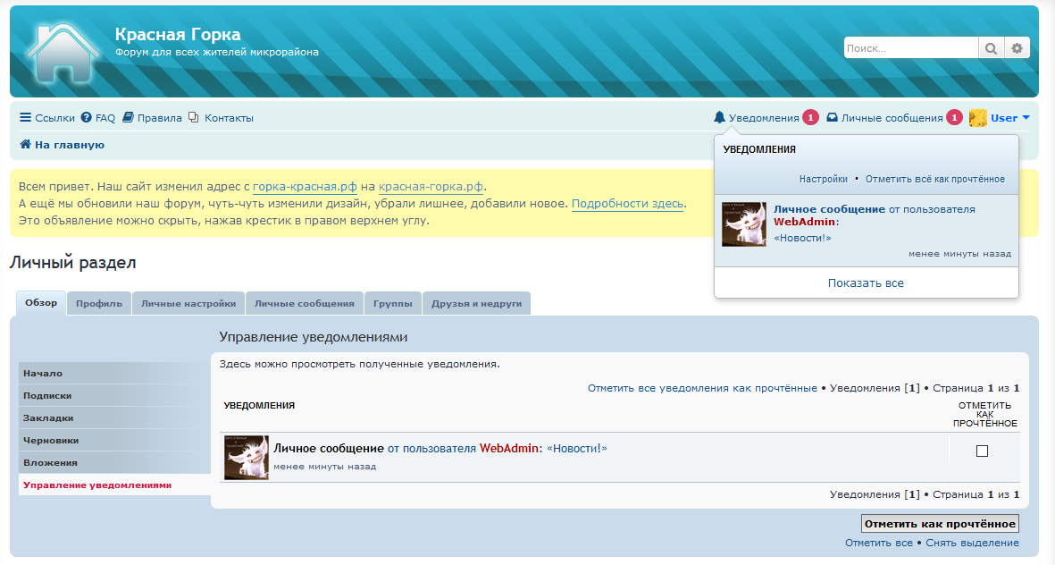Open the rules book icon
This screenshot has width=1055, height=565.
coord(128,118)
